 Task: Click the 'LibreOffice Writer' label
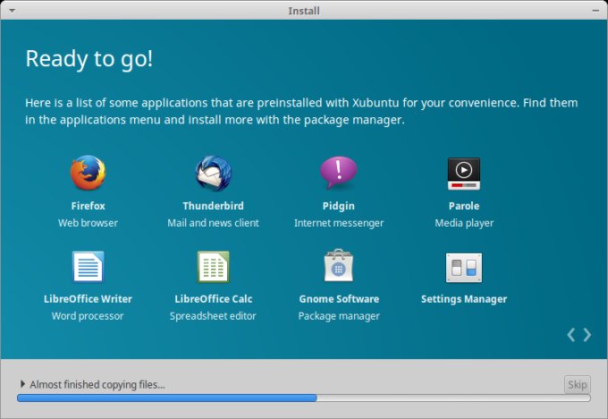pyautogui.click(x=88, y=299)
